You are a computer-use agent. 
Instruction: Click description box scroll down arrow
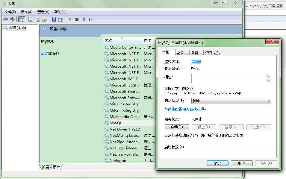(x=269, y=81)
